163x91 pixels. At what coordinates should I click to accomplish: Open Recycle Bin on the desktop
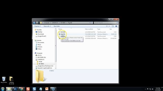[x=4, y=80]
